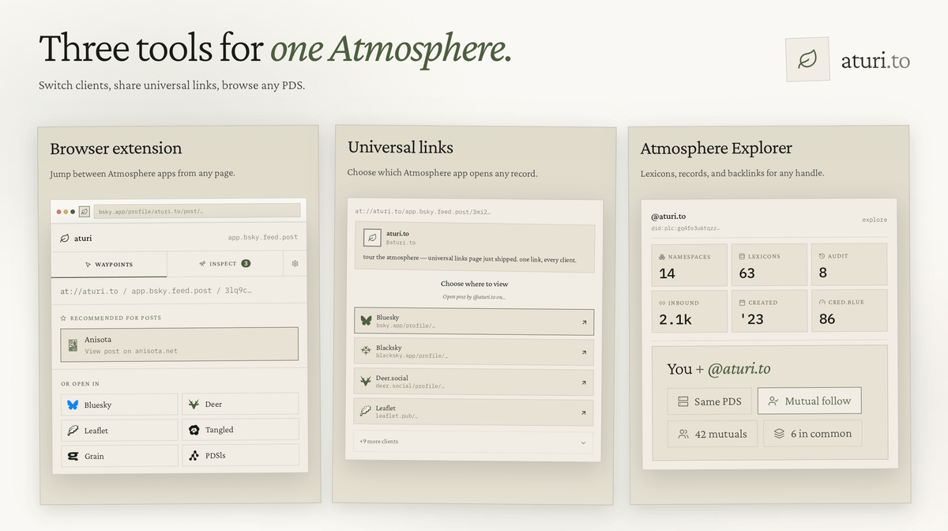
Task: Open post in Bluesky from 'Or open in' grid
Action: point(119,405)
